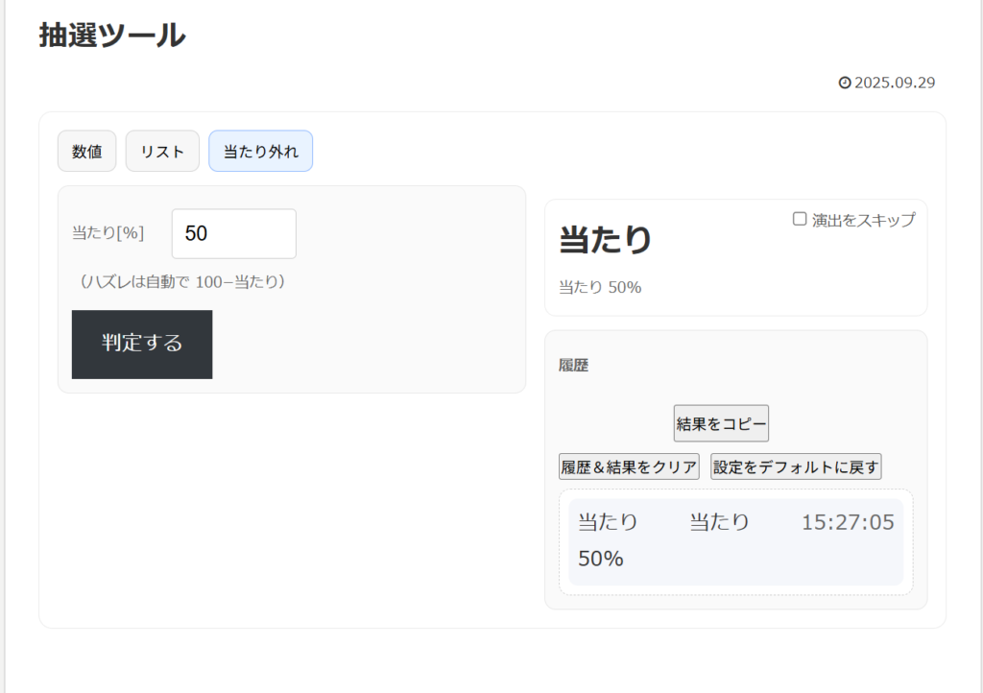Reset settings via 設定をデフォルトに戻す

tap(796, 467)
